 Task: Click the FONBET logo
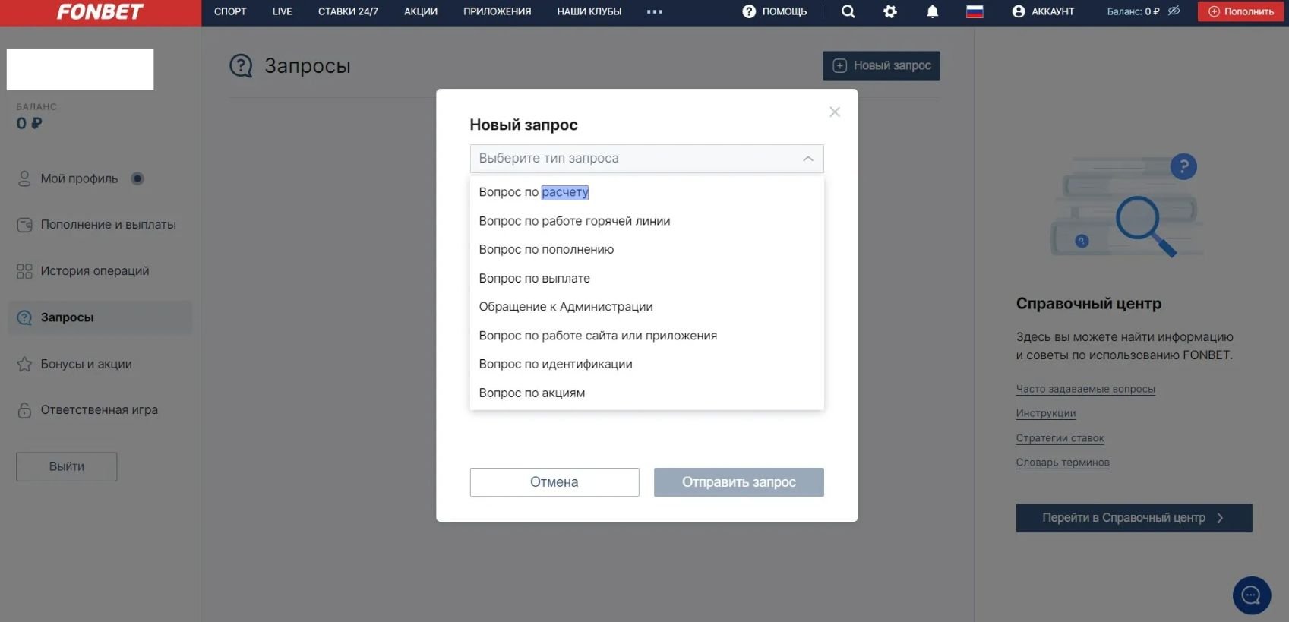pos(100,12)
